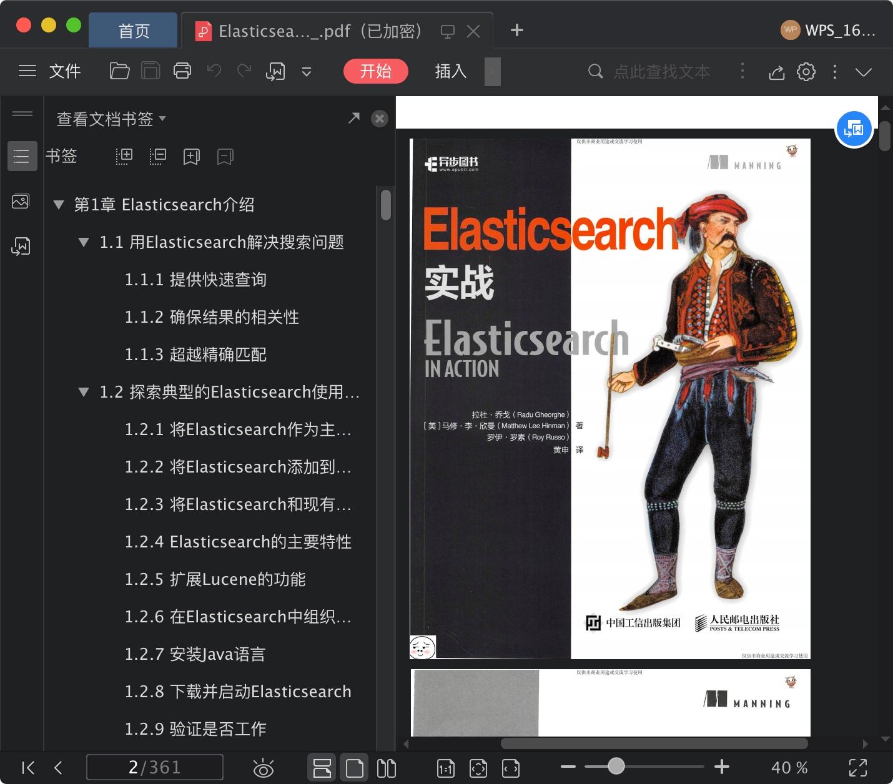The image size is (893, 784).
Task: Select the 插入 ribbon tab
Action: tap(451, 71)
